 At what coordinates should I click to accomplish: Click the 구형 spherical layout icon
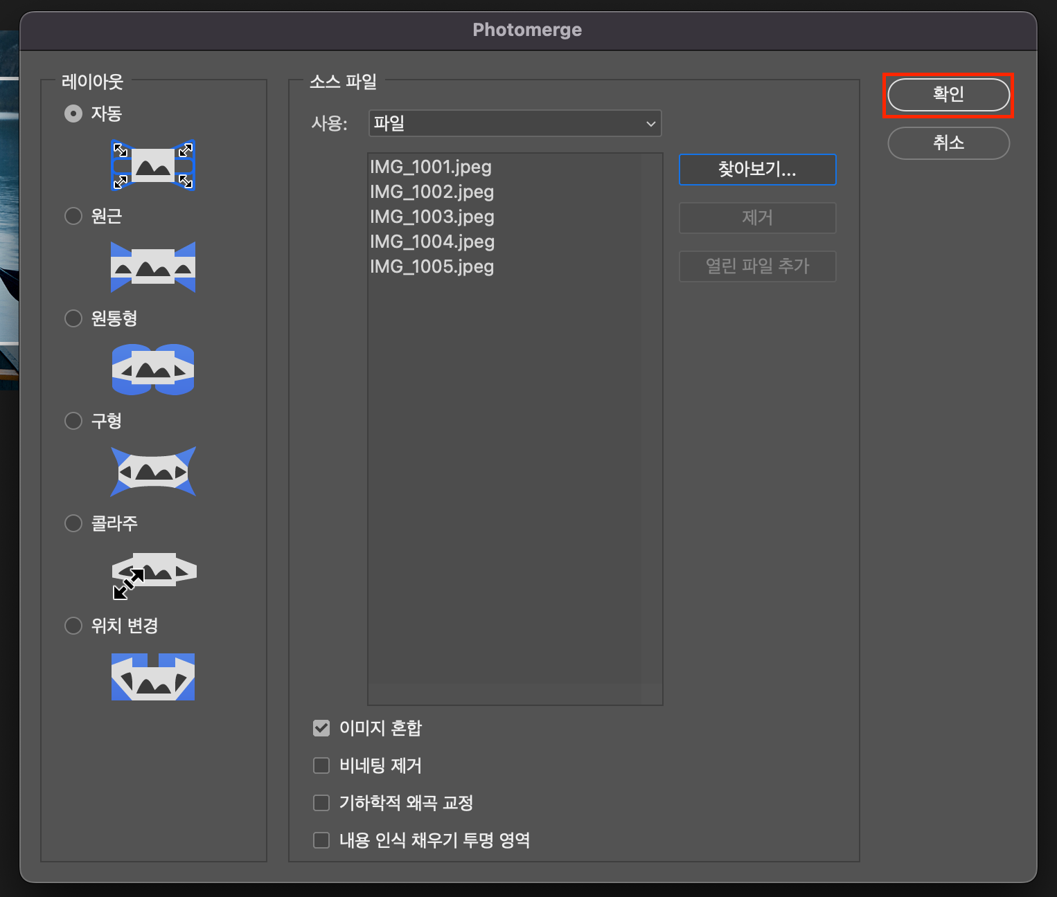coord(153,471)
